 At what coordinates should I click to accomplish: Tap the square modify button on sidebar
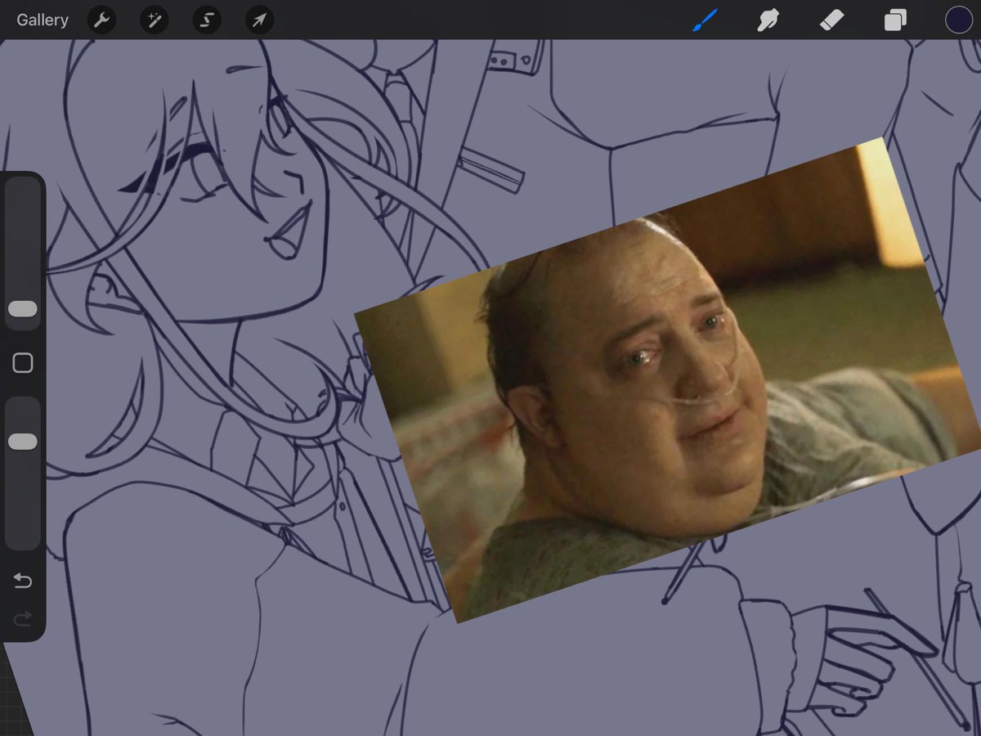tap(23, 363)
